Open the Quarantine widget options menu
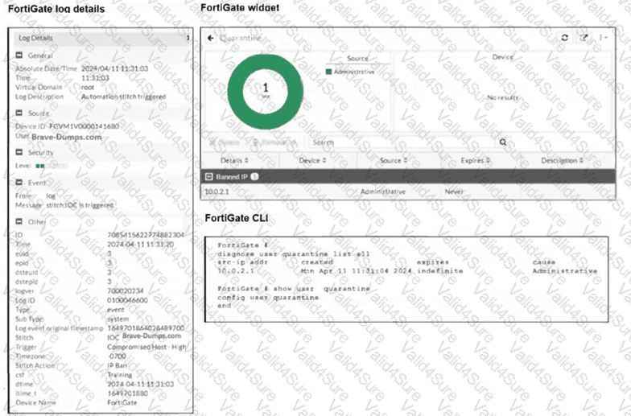The height and width of the screenshot is (416, 631). coord(600,38)
